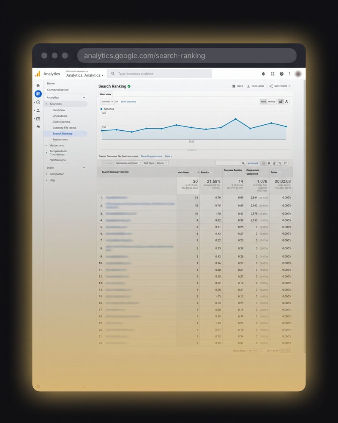Click the browser address bar URL
Image resolution: width=338 pixels, height=423 pixels.
coord(187,55)
